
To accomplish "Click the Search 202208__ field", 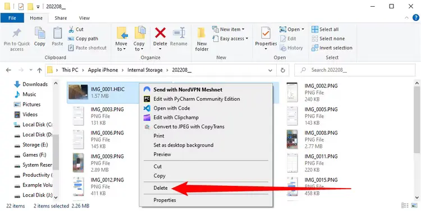I will pyautogui.click(x=355, y=70).
